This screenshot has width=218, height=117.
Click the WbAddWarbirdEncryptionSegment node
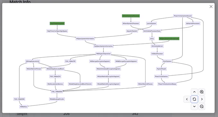[108, 84]
